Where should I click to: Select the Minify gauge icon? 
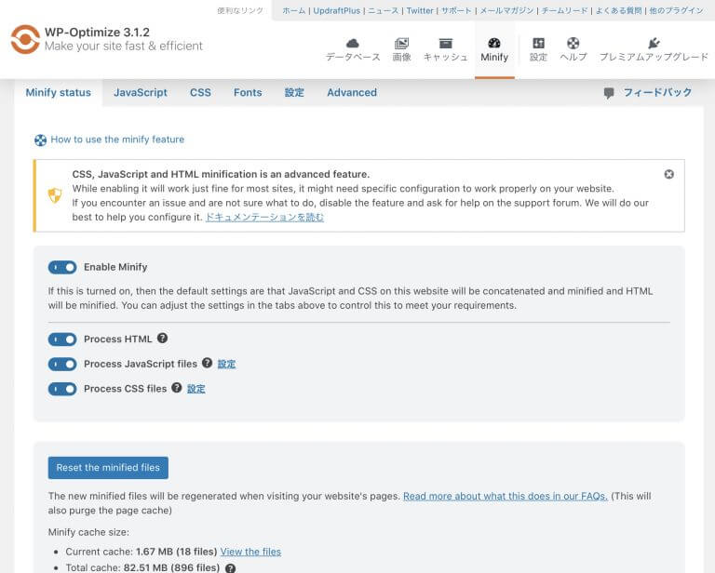(494, 44)
